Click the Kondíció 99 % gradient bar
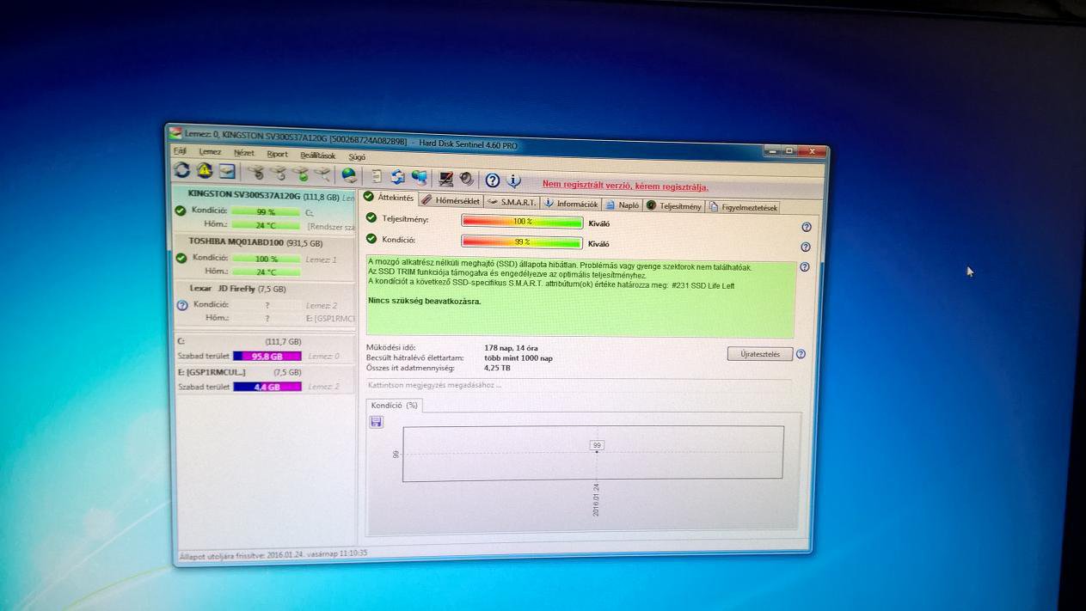Viewport: 1086px width, 611px height. pos(521,242)
